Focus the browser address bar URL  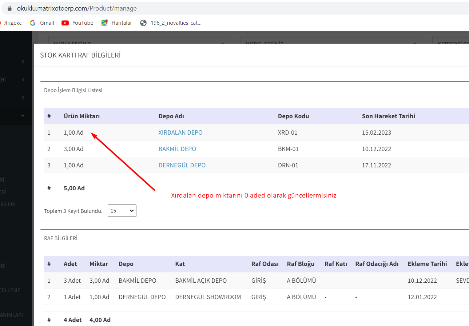pos(77,8)
